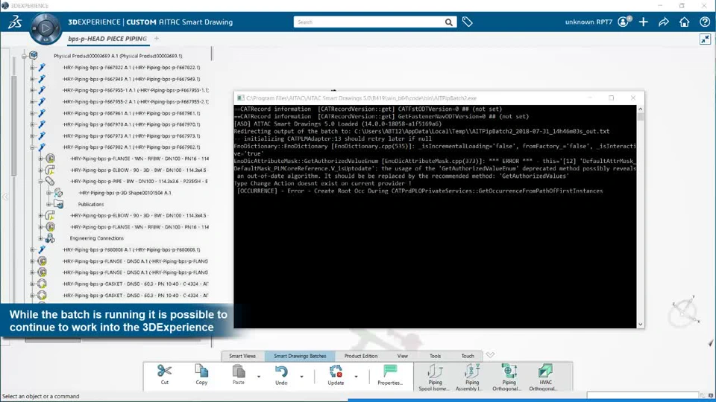Go to home icon

(684, 22)
